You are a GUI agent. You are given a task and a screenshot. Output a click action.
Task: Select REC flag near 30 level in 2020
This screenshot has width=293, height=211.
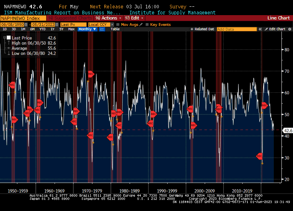[259, 156]
